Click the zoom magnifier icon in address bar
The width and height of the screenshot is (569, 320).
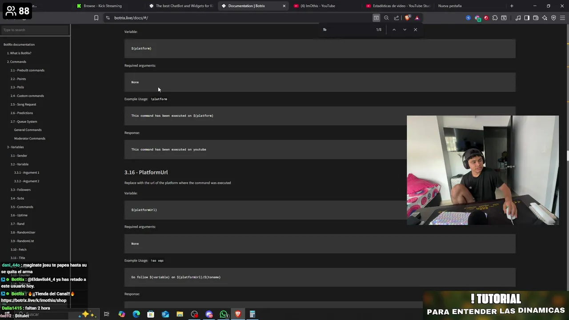386,18
